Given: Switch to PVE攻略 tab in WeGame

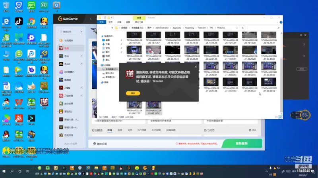Looking at the screenshot, I should click(142, 131).
